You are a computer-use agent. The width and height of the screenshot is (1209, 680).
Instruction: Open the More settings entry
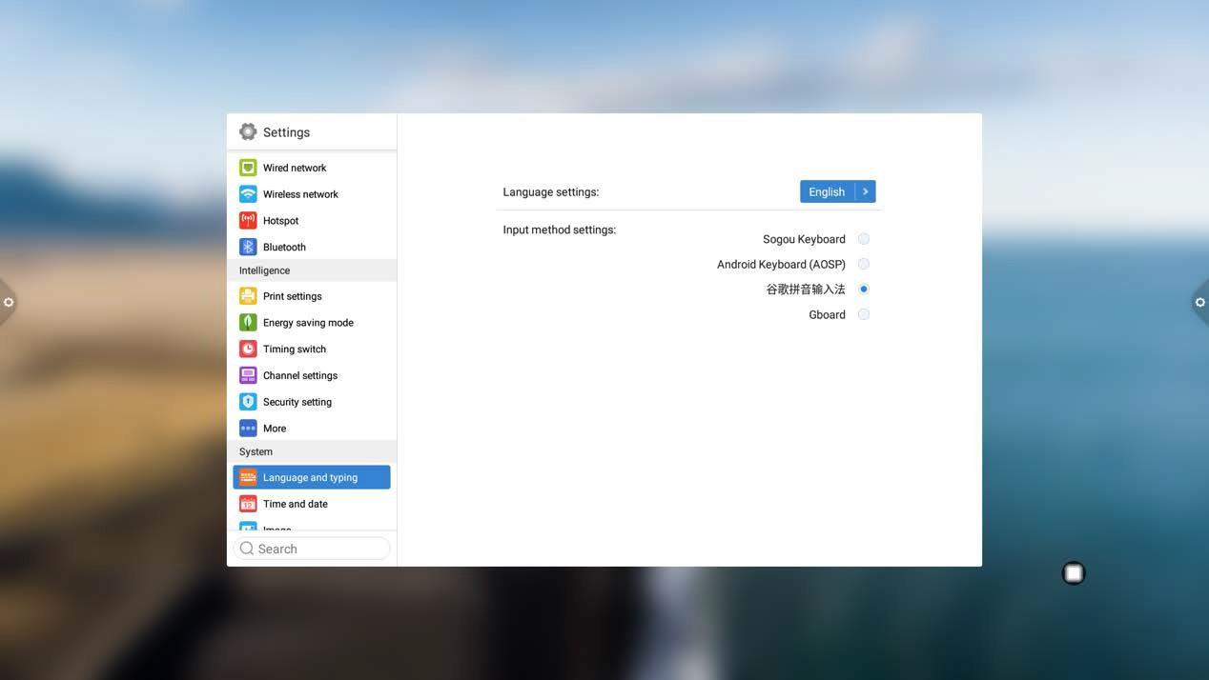click(x=275, y=429)
